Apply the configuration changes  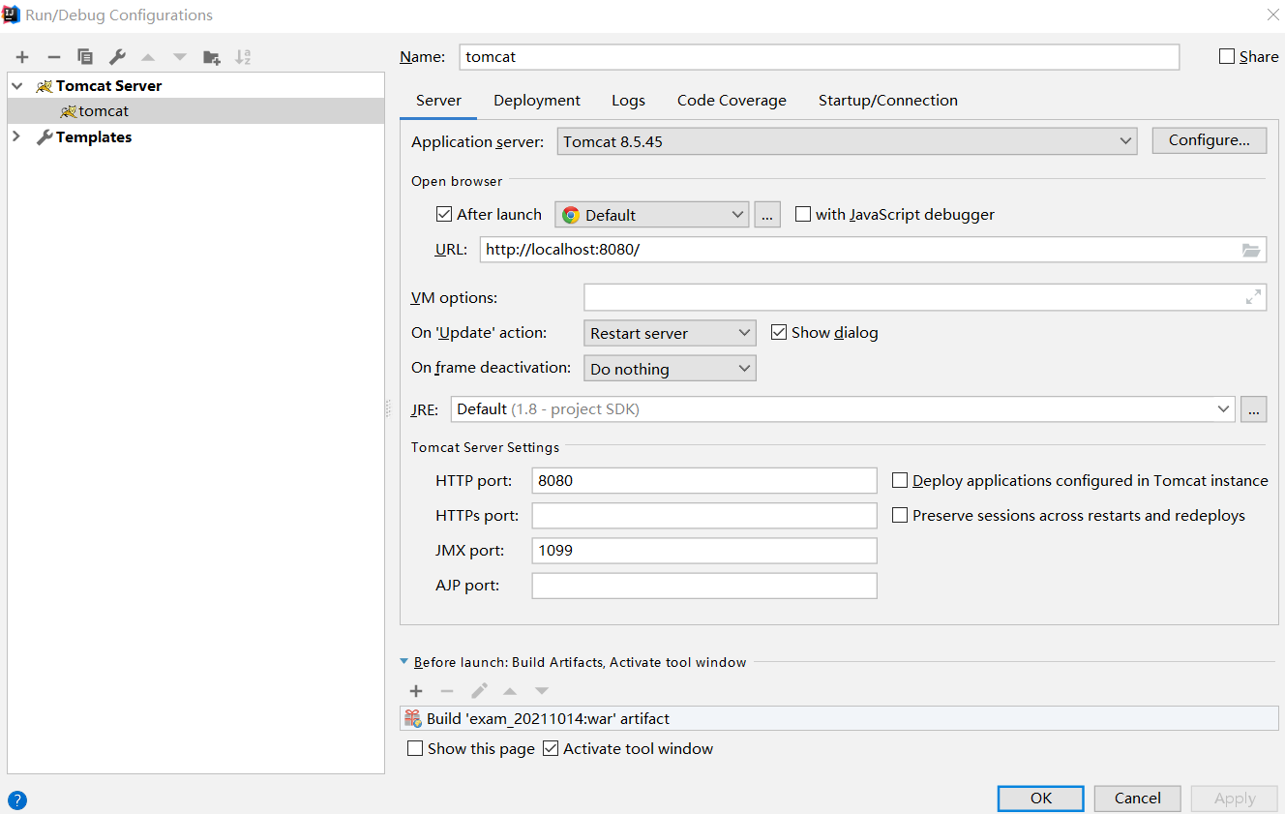[1234, 798]
